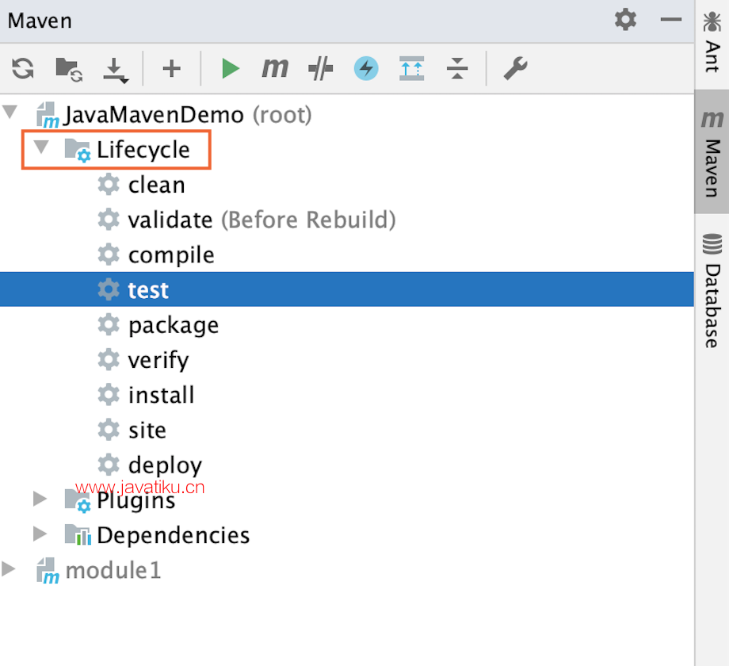Click gear icon next to package
The width and height of the screenshot is (729, 666).
pos(109,324)
